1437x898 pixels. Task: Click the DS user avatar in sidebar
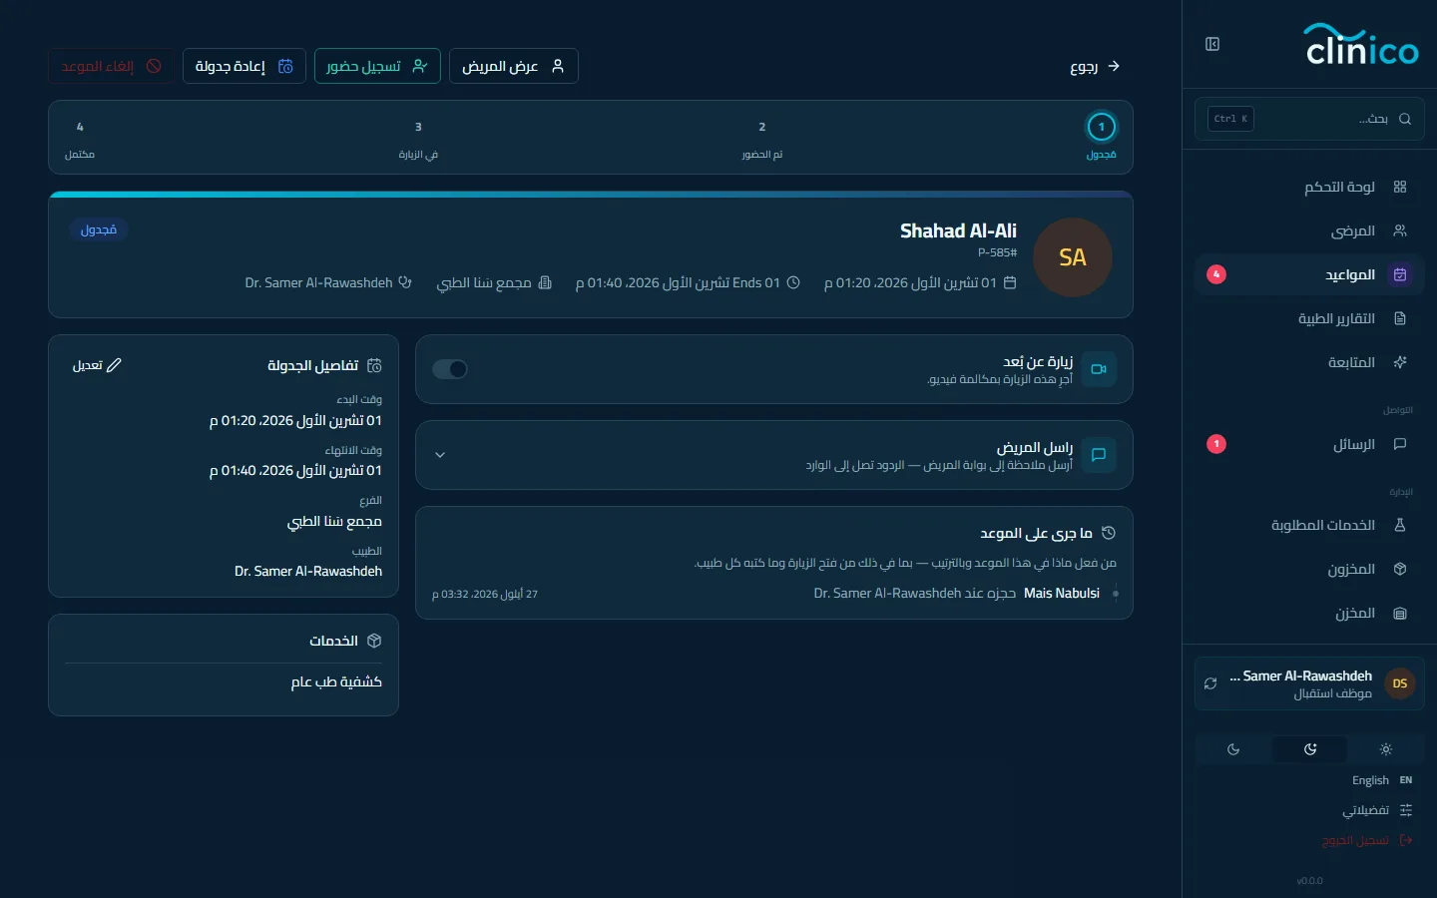tap(1400, 683)
